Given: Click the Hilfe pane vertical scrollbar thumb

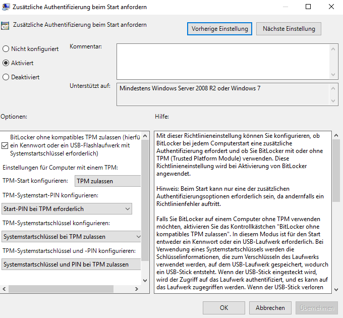Looking at the screenshot, I should 336,171.
